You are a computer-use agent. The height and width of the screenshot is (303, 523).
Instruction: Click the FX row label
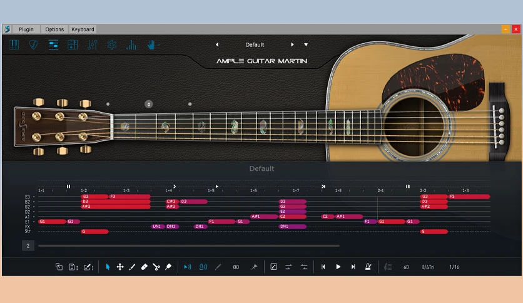pos(28,226)
